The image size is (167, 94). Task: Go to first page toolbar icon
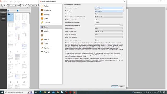(5, 5)
